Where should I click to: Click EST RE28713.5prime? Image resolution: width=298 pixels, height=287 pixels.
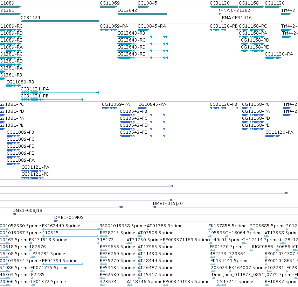click(x=117, y=233)
